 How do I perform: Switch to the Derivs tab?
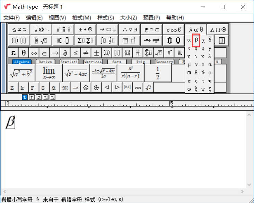pyautogui.click(x=45, y=62)
